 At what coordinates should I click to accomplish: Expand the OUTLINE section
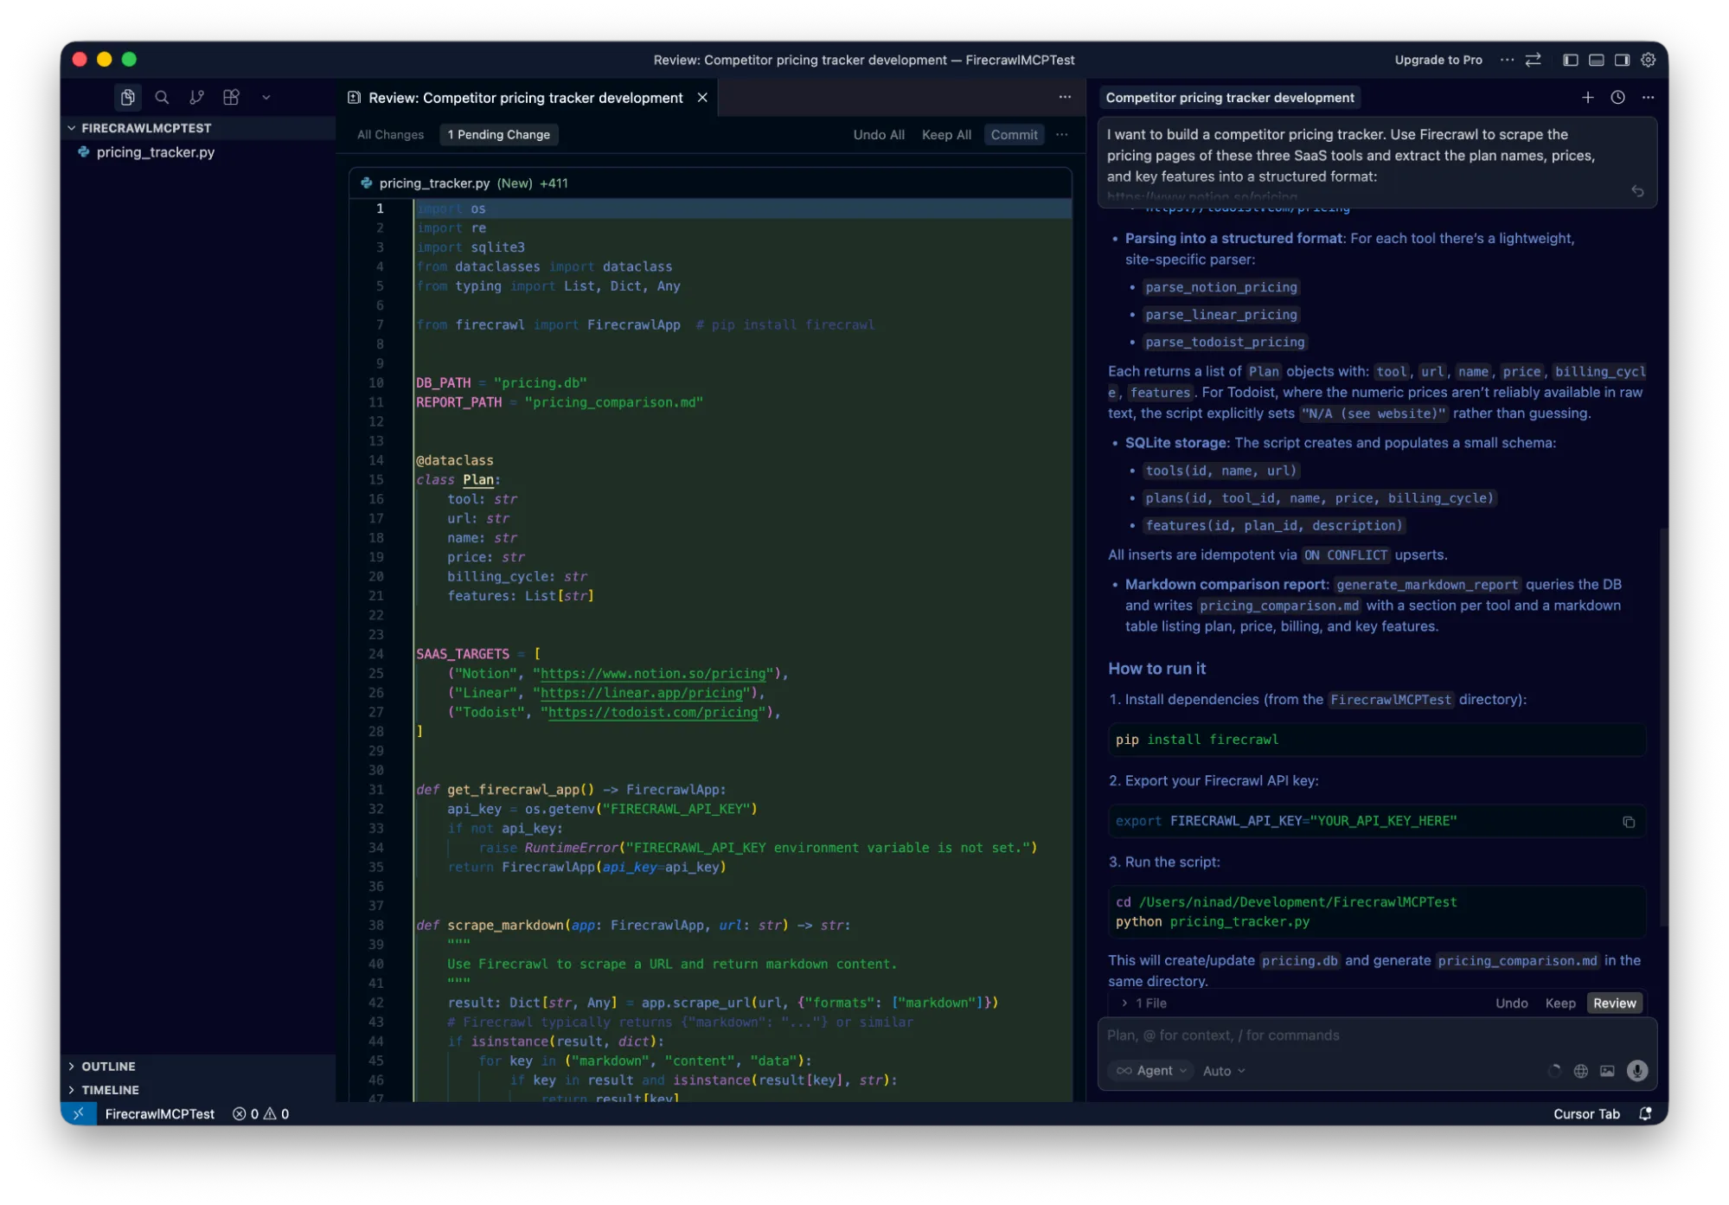[x=108, y=1067]
